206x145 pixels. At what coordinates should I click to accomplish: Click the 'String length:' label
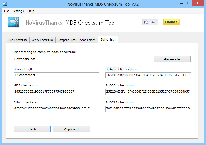[x=24, y=69]
